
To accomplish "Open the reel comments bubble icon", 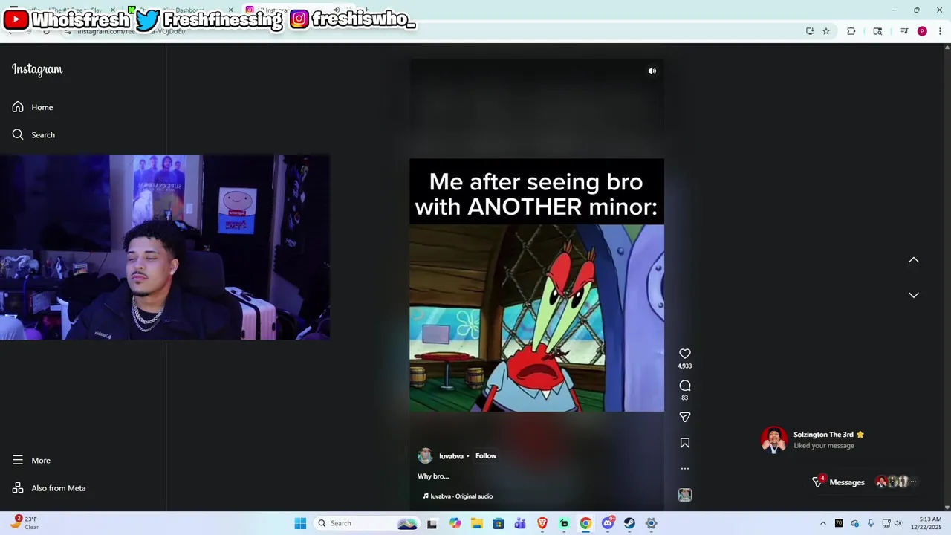I will tap(685, 386).
